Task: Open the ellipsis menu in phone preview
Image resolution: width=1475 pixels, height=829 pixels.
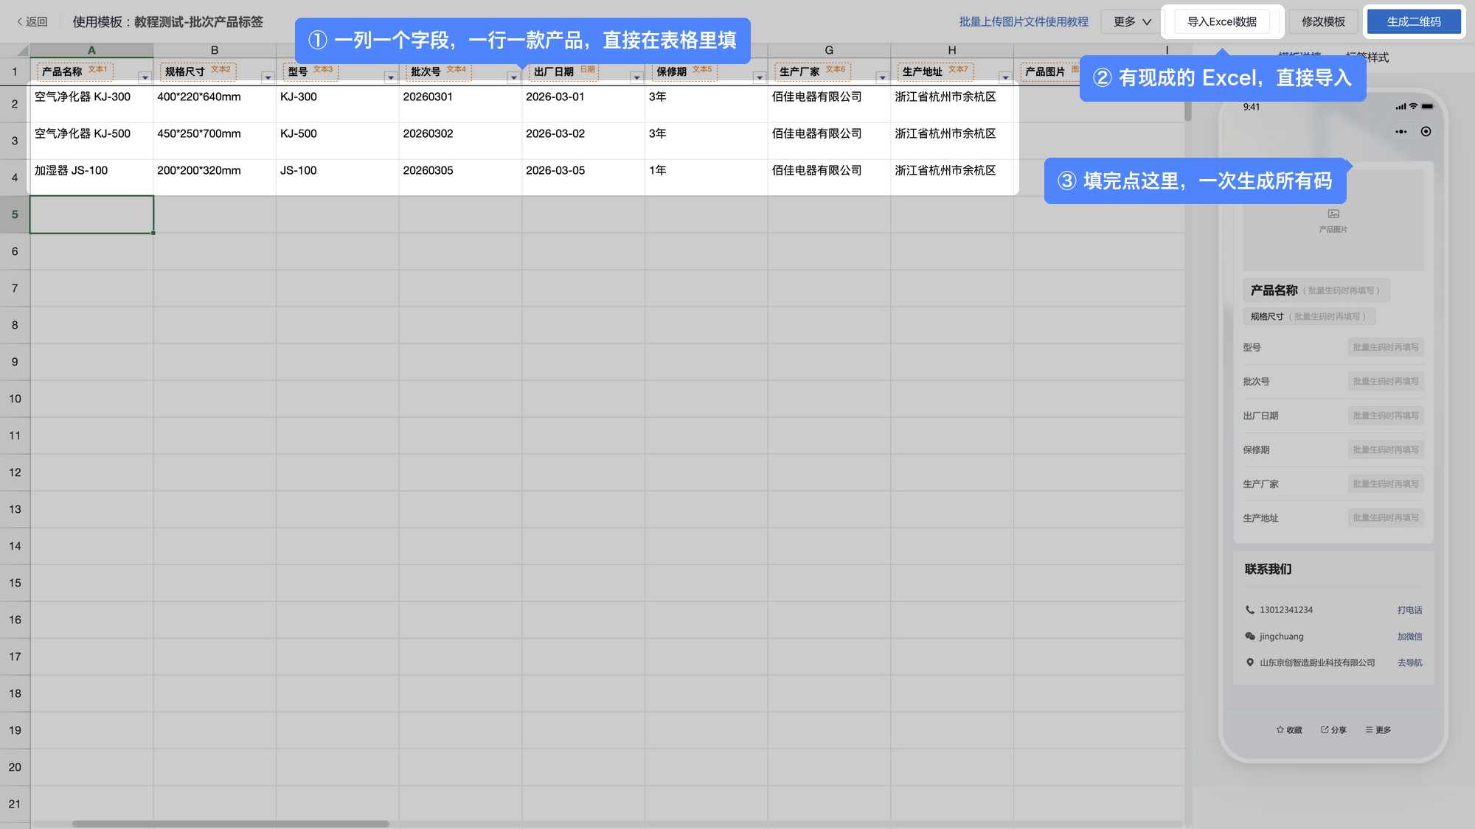Action: point(1401,132)
